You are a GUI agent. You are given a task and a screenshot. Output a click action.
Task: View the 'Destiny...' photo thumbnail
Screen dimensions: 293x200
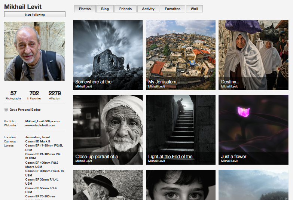tap(253, 55)
